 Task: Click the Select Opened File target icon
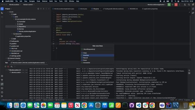[38, 9]
